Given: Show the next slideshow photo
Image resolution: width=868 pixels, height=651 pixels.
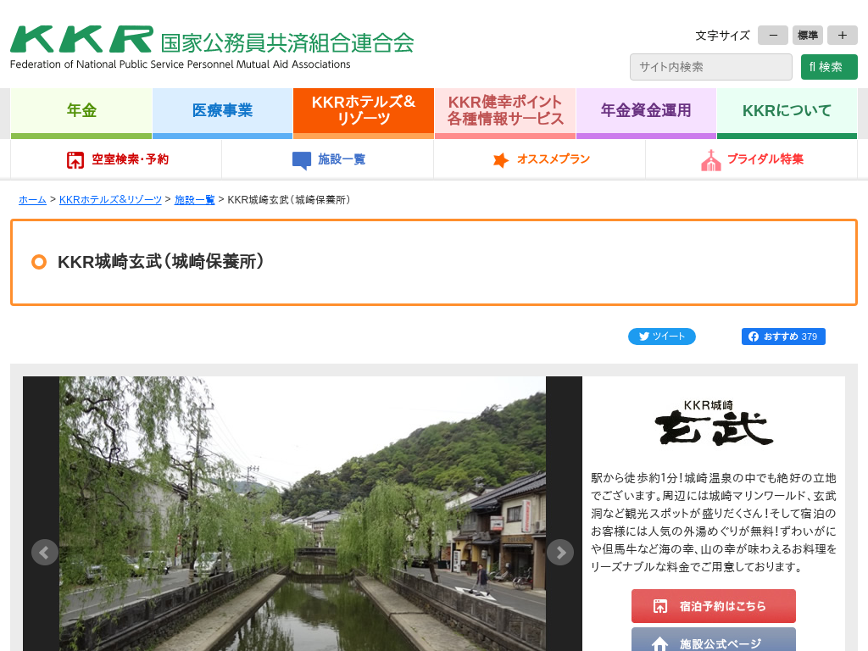Looking at the screenshot, I should point(560,552).
